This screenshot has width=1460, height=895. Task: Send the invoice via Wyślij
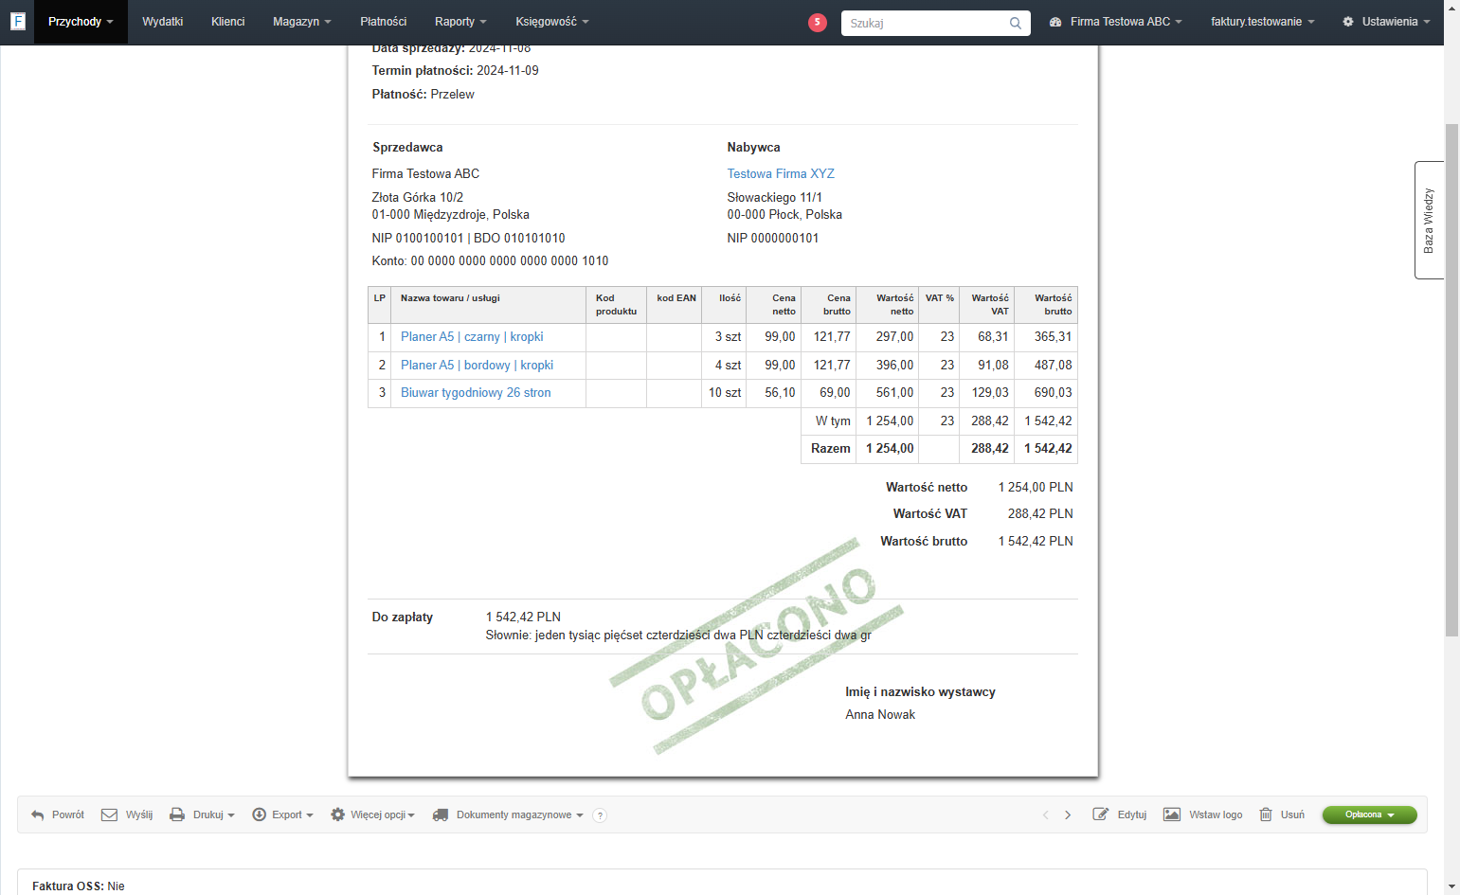(x=127, y=814)
